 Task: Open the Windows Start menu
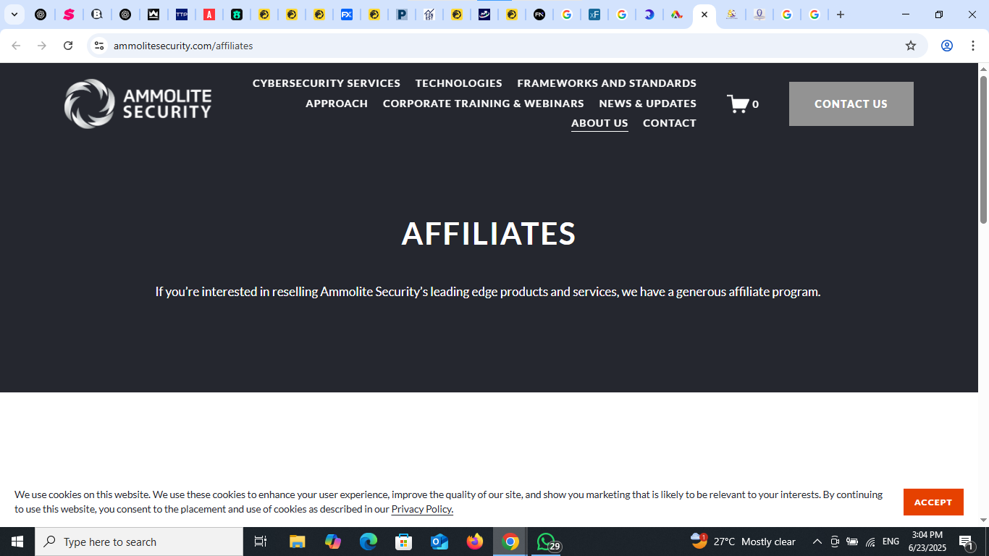17,542
